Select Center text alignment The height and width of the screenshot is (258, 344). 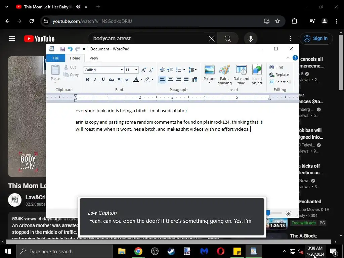pos(170,79)
